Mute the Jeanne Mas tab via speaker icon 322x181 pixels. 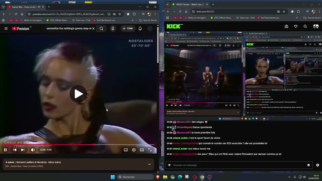pyautogui.click(x=39, y=7)
